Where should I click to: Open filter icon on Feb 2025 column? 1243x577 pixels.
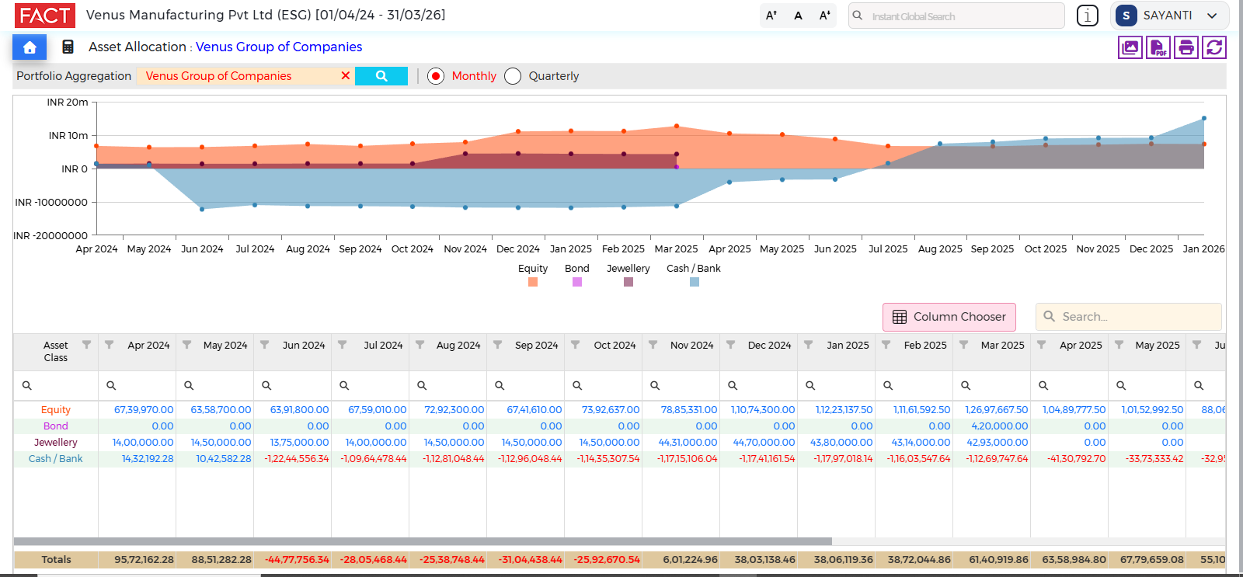[x=886, y=345]
